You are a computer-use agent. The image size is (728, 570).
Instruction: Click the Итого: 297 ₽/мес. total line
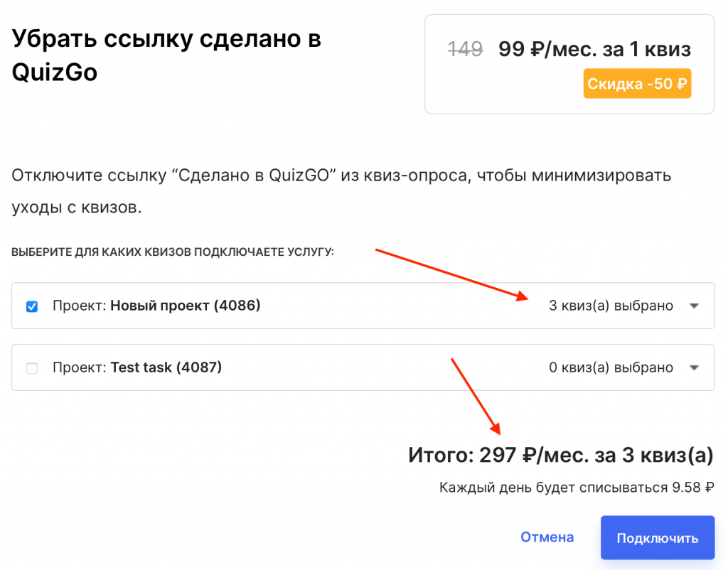coord(560,455)
